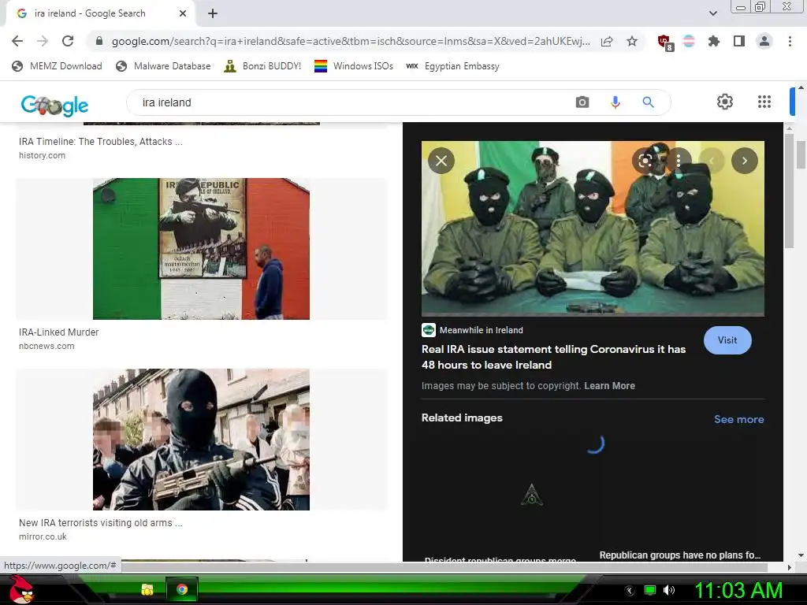Image resolution: width=807 pixels, height=605 pixels.
Task: Open the Angry Birds start button
Action: pyautogui.click(x=21, y=589)
